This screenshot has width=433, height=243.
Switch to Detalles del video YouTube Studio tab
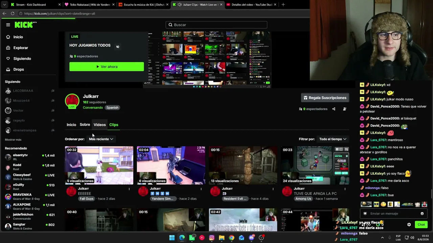click(x=252, y=5)
